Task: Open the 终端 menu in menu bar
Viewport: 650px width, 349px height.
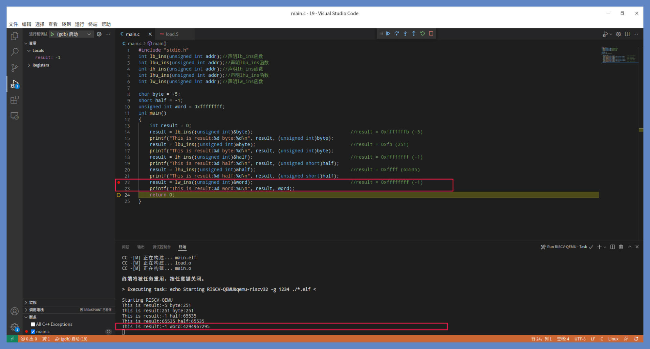Action: tap(92, 24)
